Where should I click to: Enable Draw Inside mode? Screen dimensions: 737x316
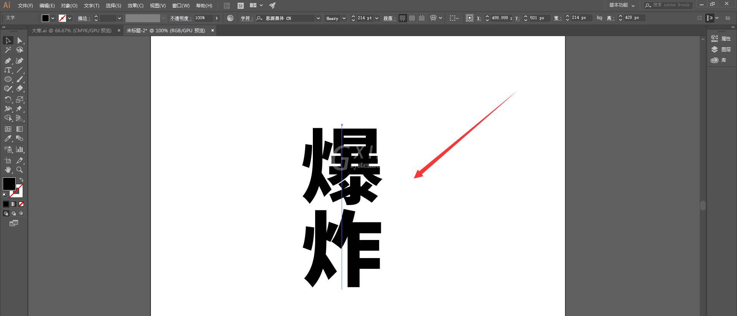(21, 213)
